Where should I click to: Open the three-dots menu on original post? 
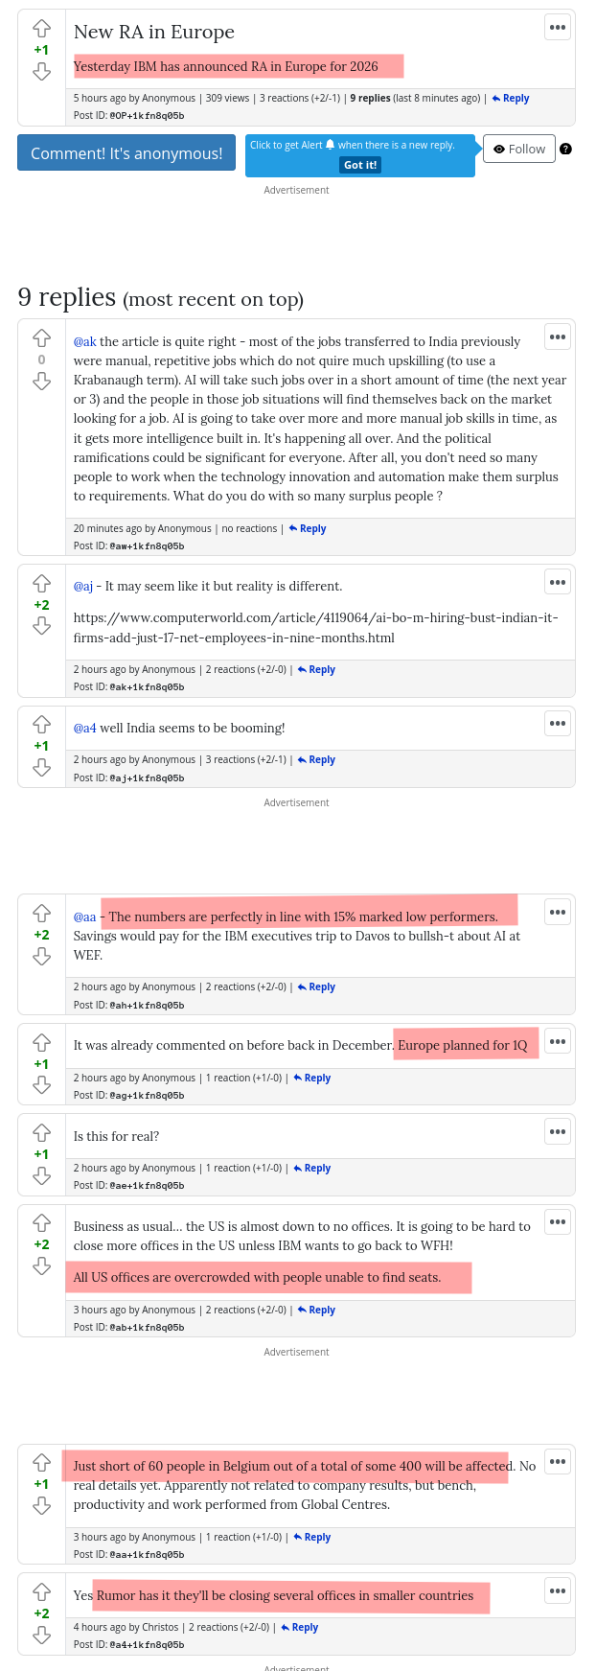[x=558, y=27]
